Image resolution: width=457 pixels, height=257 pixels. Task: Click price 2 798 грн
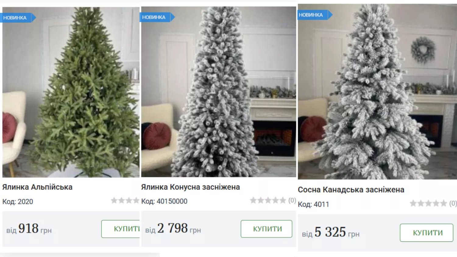point(173,228)
